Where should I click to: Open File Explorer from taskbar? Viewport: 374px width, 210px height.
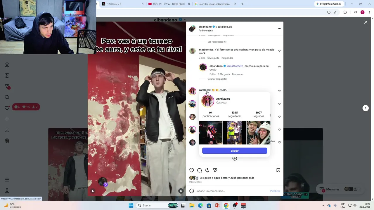pyautogui.click(x=191, y=205)
